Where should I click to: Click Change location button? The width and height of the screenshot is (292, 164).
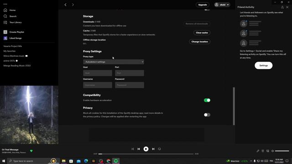[x=200, y=41]
